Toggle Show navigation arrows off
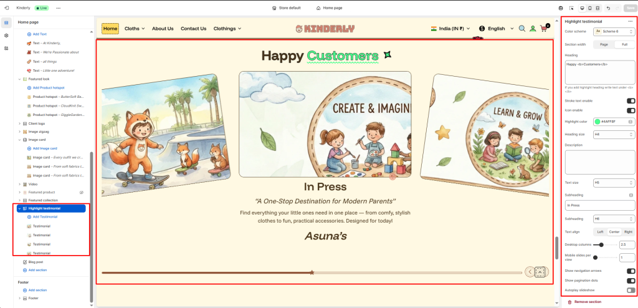Image resolution: width=638 pixels, height=308 pixels. [x=631, y=271]
